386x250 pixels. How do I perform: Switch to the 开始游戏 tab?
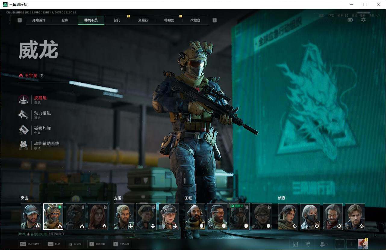(39, 20)
